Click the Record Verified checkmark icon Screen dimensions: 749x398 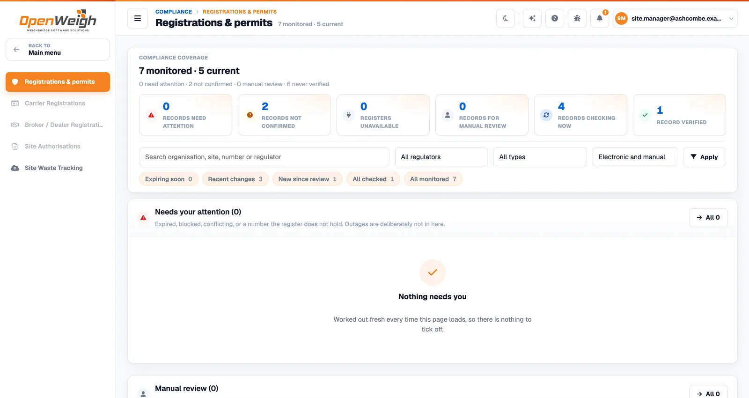click(645, 115)
